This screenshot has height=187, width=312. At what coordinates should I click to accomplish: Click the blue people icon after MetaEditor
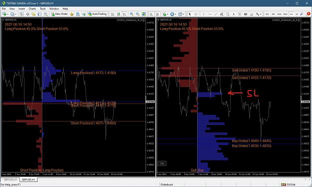[78, 14]
